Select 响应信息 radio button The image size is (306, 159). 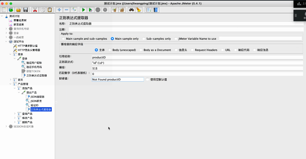pos(255,50)
